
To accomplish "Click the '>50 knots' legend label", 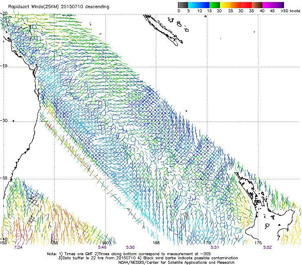I will [290, 11].
